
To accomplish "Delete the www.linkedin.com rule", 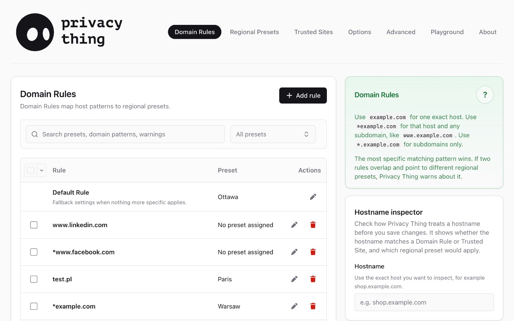I will coord(313,225).
